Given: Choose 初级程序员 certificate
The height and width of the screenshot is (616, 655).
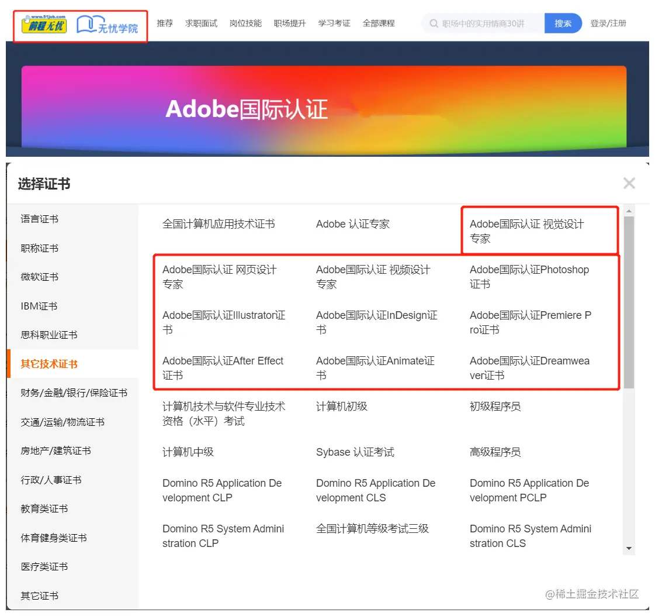Looking at the screenshot, I should pyautogui.click(x=495, y=407).
